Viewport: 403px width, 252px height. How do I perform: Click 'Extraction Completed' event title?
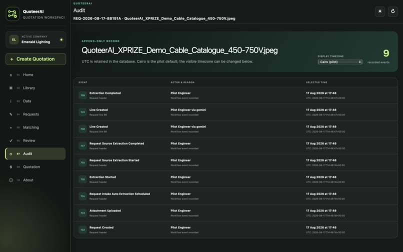[x=105, y=93]
